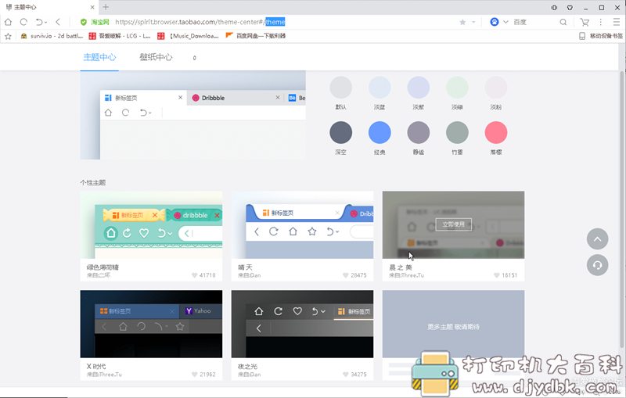Image resolution: width=626 pixels, height=398 pixels.
Task: Click the bookmarks bar star icon
Action: pyautogui.click(x=8, y=36)
